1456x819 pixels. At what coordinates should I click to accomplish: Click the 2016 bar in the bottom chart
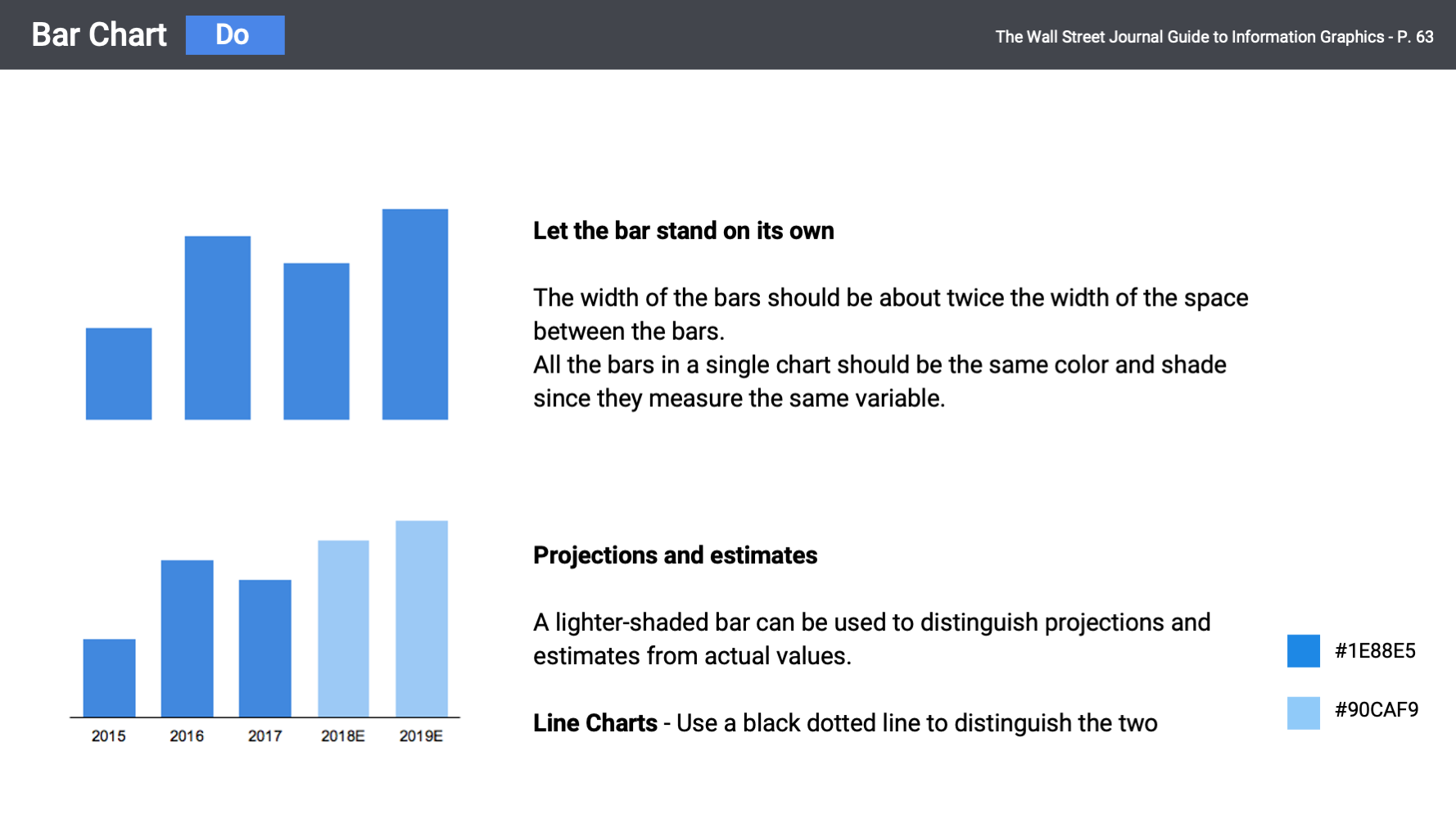[x=187, y=639]
